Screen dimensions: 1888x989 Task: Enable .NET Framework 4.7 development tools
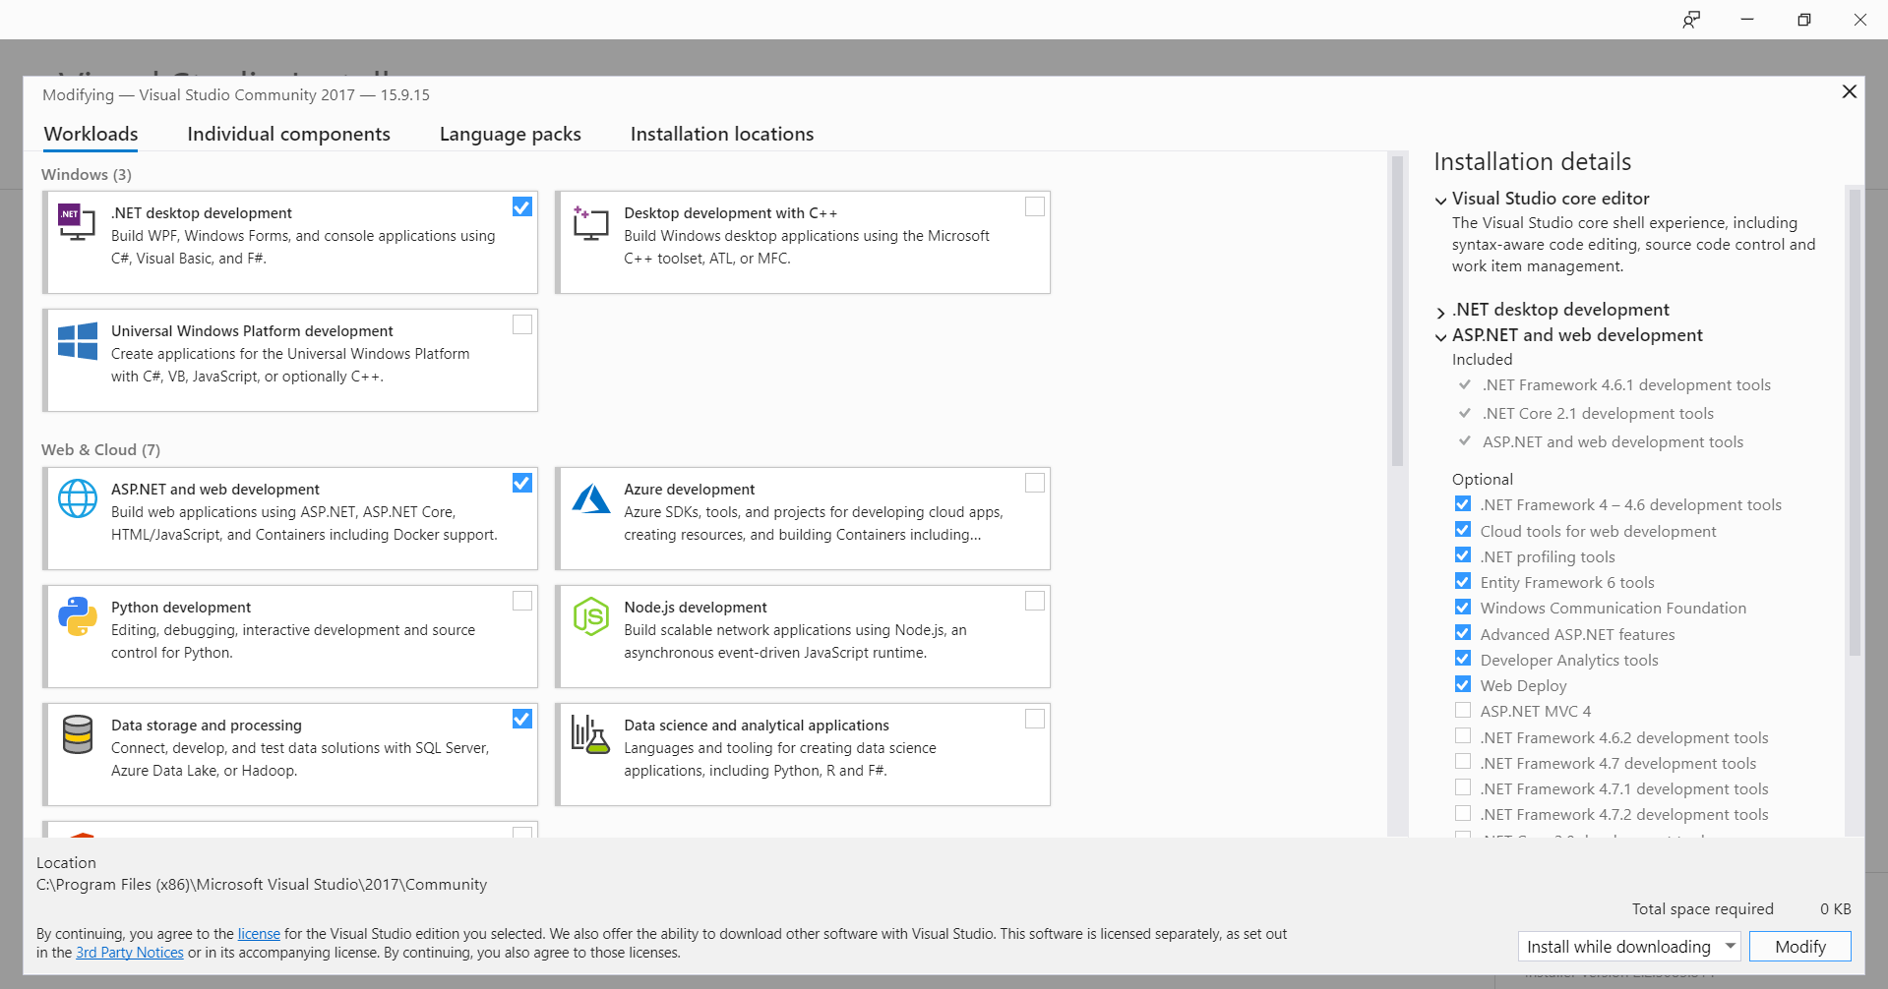point(1463,762)
